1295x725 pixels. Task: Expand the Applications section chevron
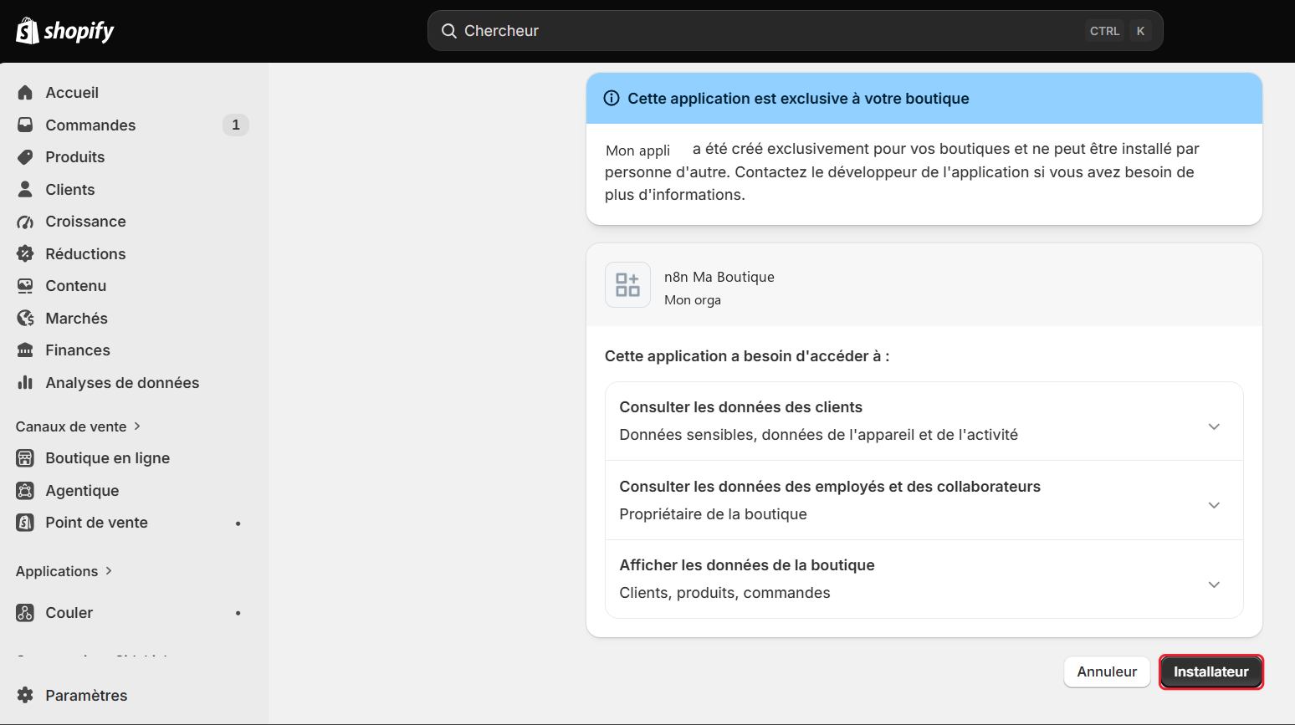pyautogui.click(x=109, y=570)
